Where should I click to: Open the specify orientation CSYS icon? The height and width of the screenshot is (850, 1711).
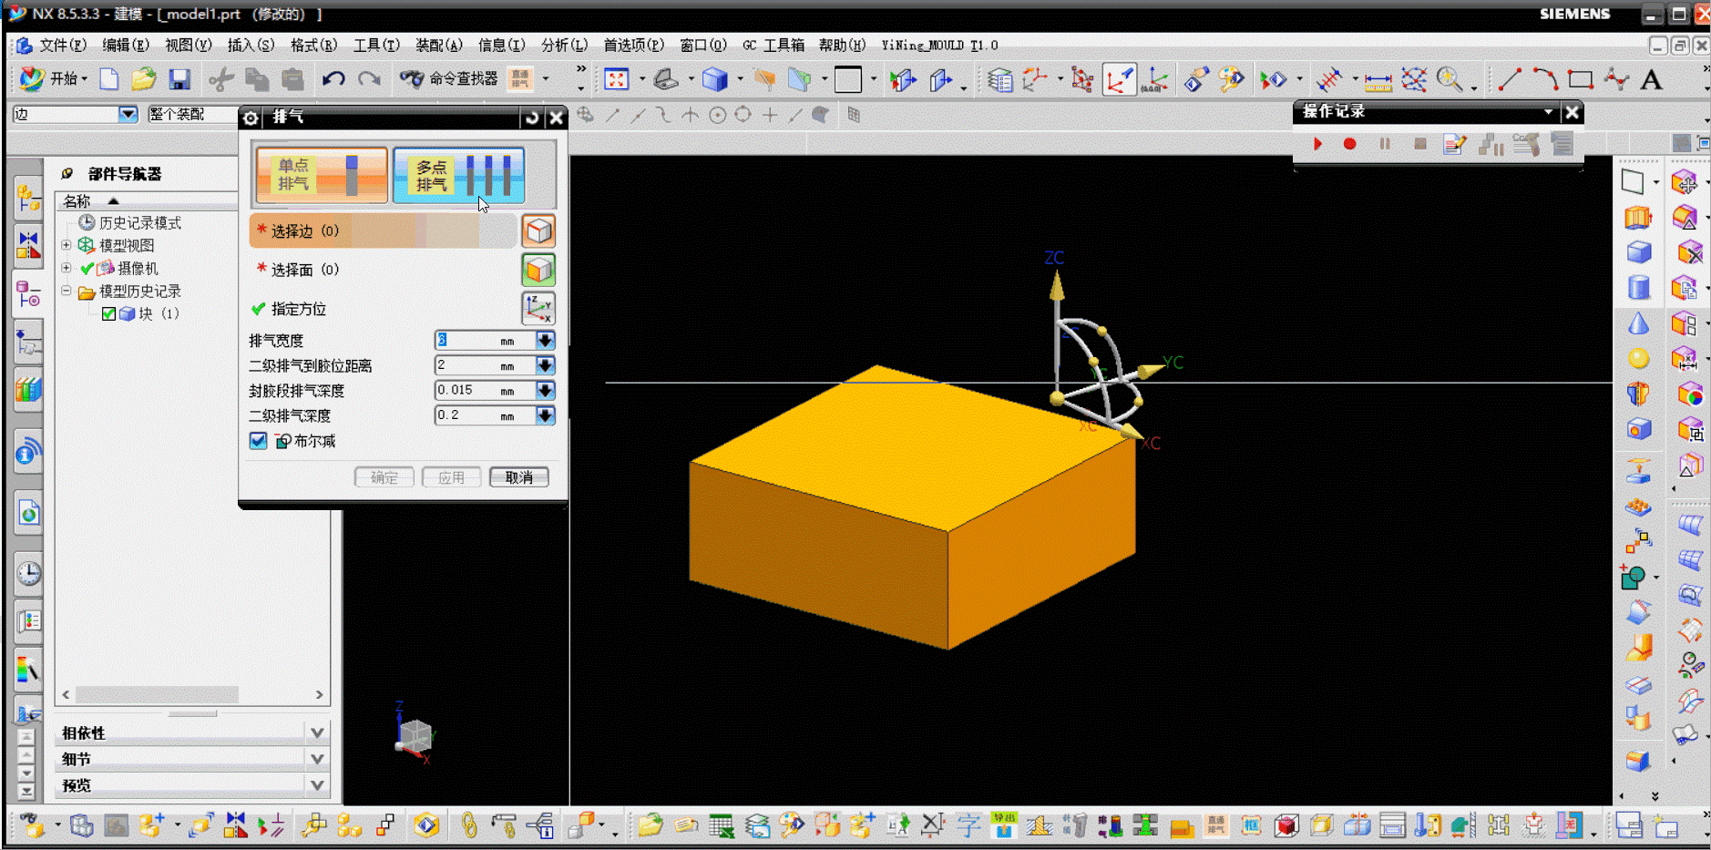pyautogui.click(x=538, y=308)
